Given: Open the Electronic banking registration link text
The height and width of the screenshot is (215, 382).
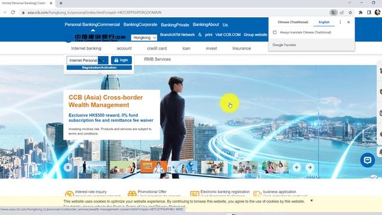Looking at the screenshot, I should (x=225, y=192).
